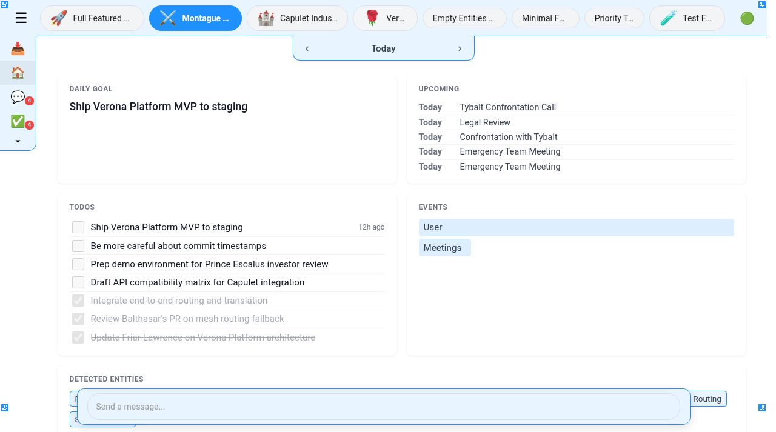Uncheck the completed Review Balthasar's PR todo
The width and height of the screenshot is (776, 432).
click(78, 319)
